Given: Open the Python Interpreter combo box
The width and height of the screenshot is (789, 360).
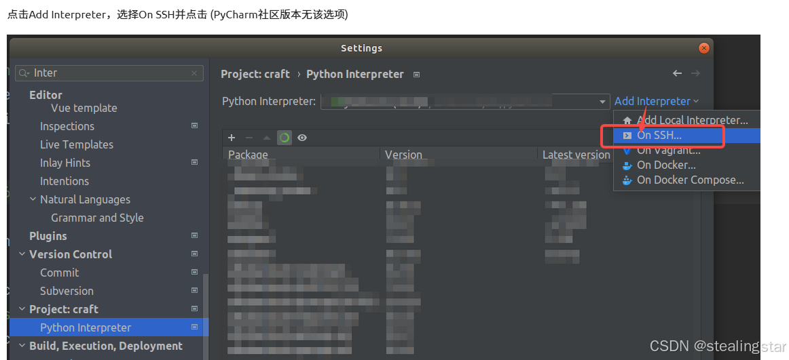Looking at the screenshot, I should click(x=465, y=102).
